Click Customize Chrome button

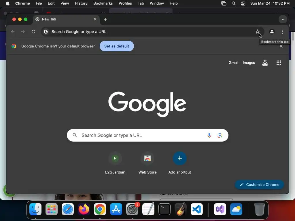pyautogui.click(x=259, y=184)
